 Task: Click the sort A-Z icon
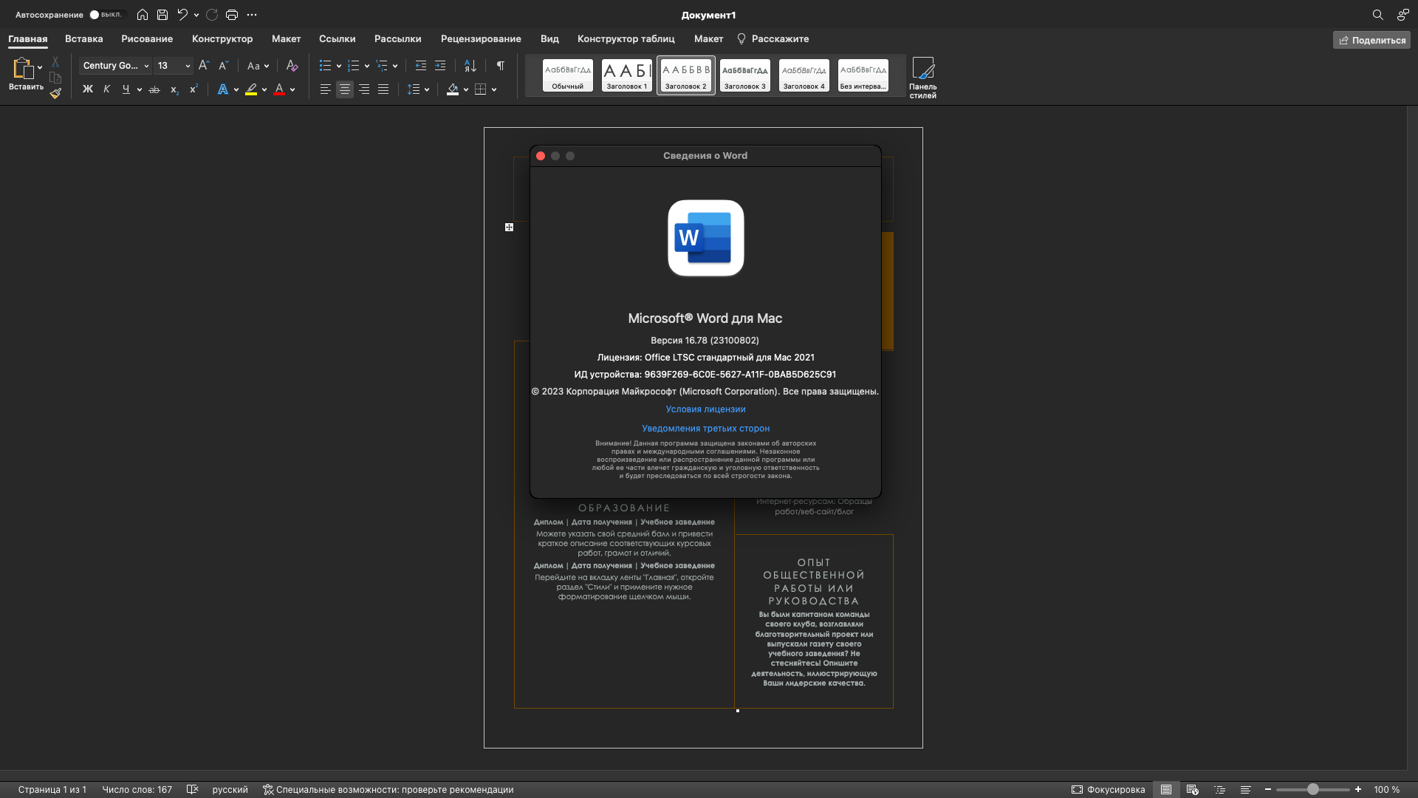[470, 66]
